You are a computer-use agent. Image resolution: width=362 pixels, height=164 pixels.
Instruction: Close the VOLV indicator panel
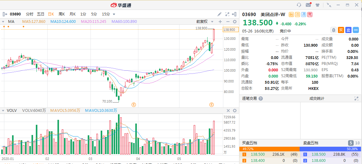pyautogui.click(x=228, y=111)
